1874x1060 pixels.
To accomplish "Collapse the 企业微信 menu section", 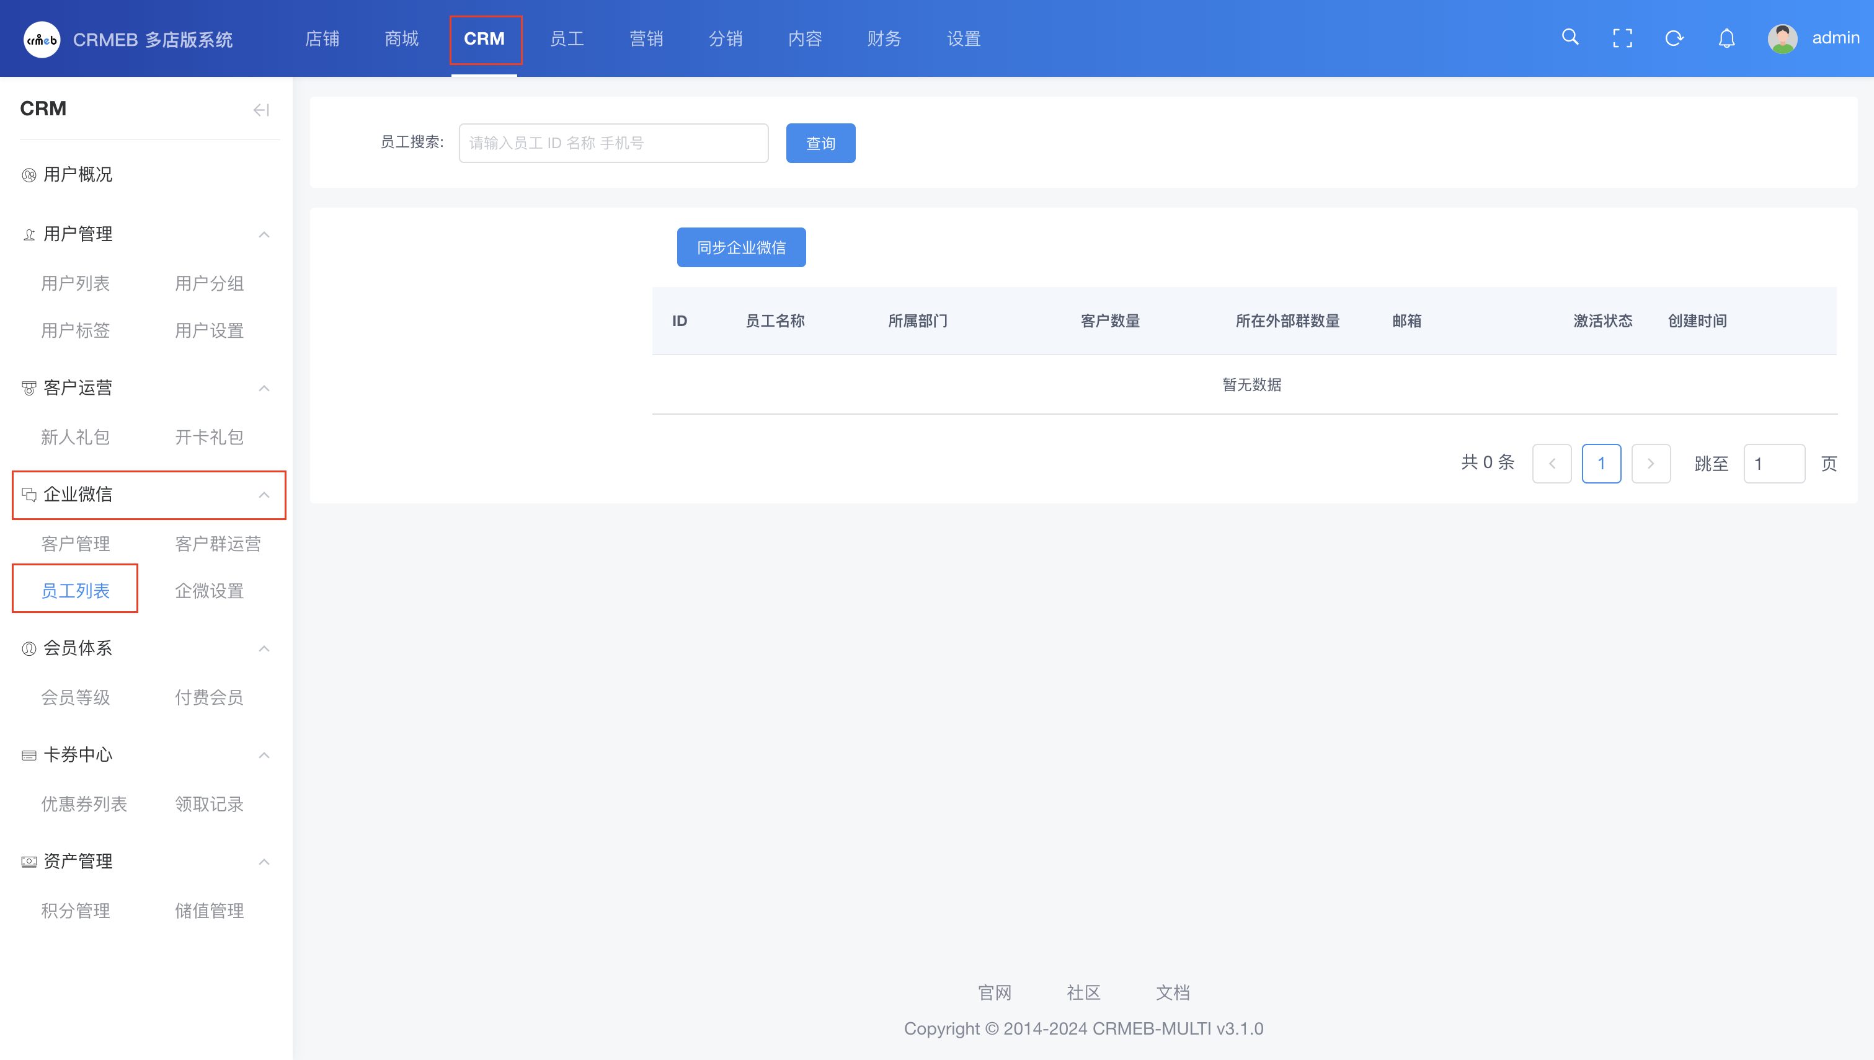I will click(x=264, y=495).
